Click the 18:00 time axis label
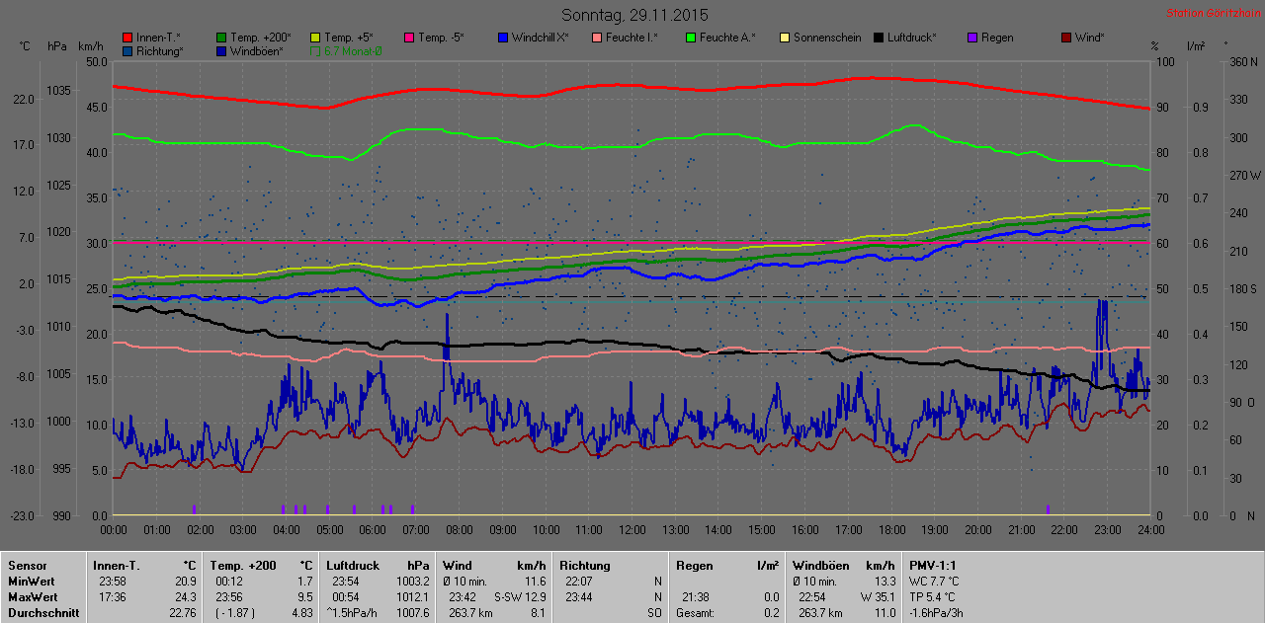 click(x=891, y=530)
